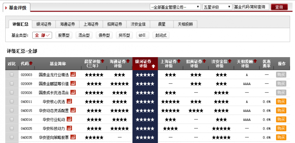
Task: Sort by 海通证券评级 arrow icon
Action: 128,61
